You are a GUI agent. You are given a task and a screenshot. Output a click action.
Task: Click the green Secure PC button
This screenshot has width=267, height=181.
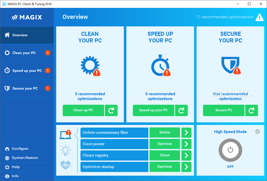[x=224, y=110]
